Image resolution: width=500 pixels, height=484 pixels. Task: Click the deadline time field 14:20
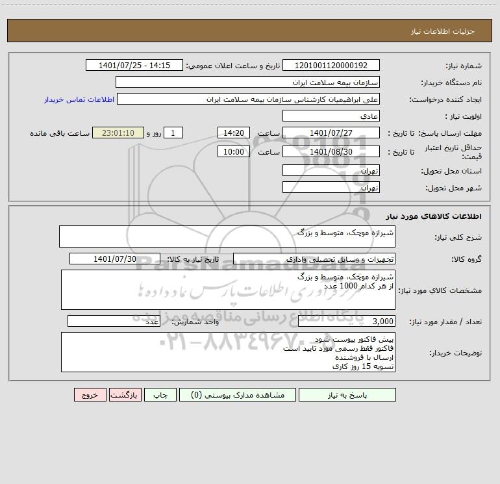tap(233, 133)
